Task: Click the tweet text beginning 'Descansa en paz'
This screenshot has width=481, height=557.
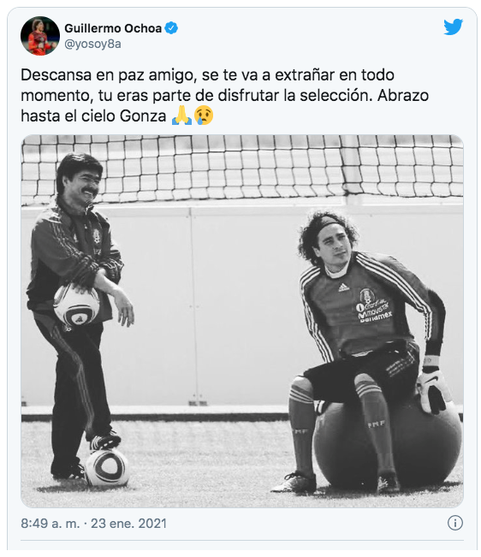Action: (224, 95)
